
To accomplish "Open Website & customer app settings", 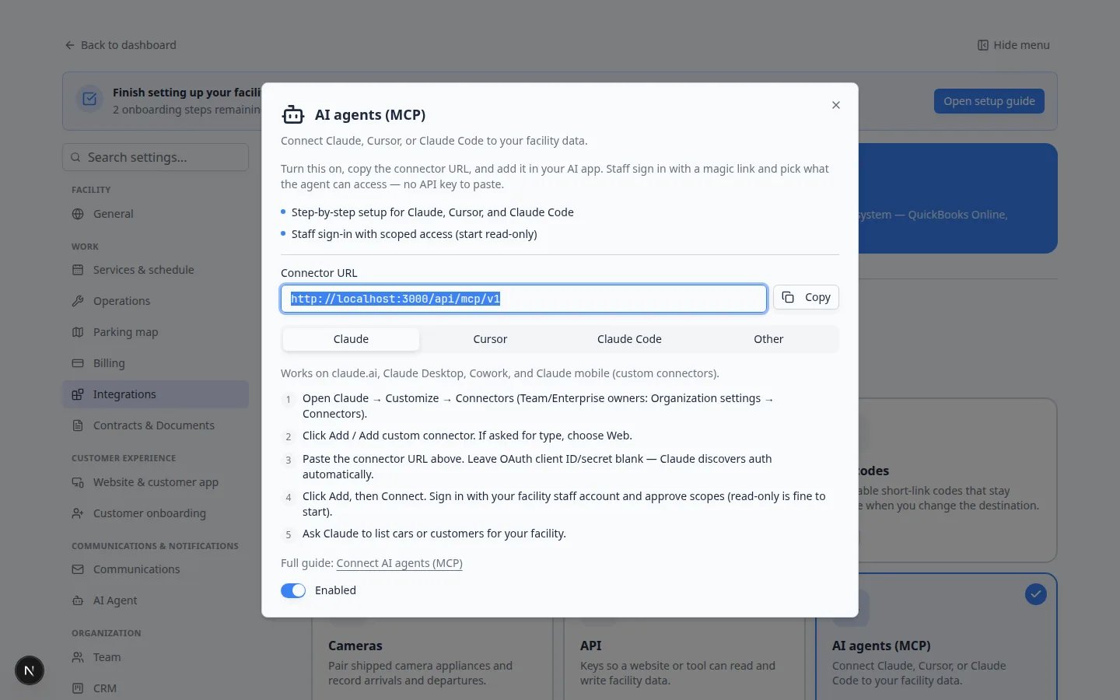I will coord(156,482).
